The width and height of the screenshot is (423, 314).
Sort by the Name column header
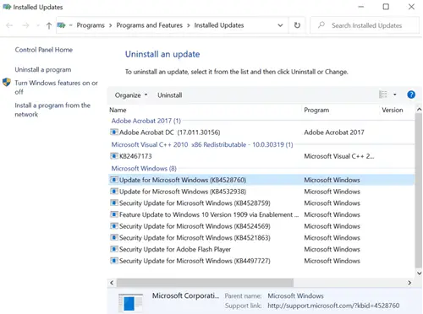[x=118, y=110]
